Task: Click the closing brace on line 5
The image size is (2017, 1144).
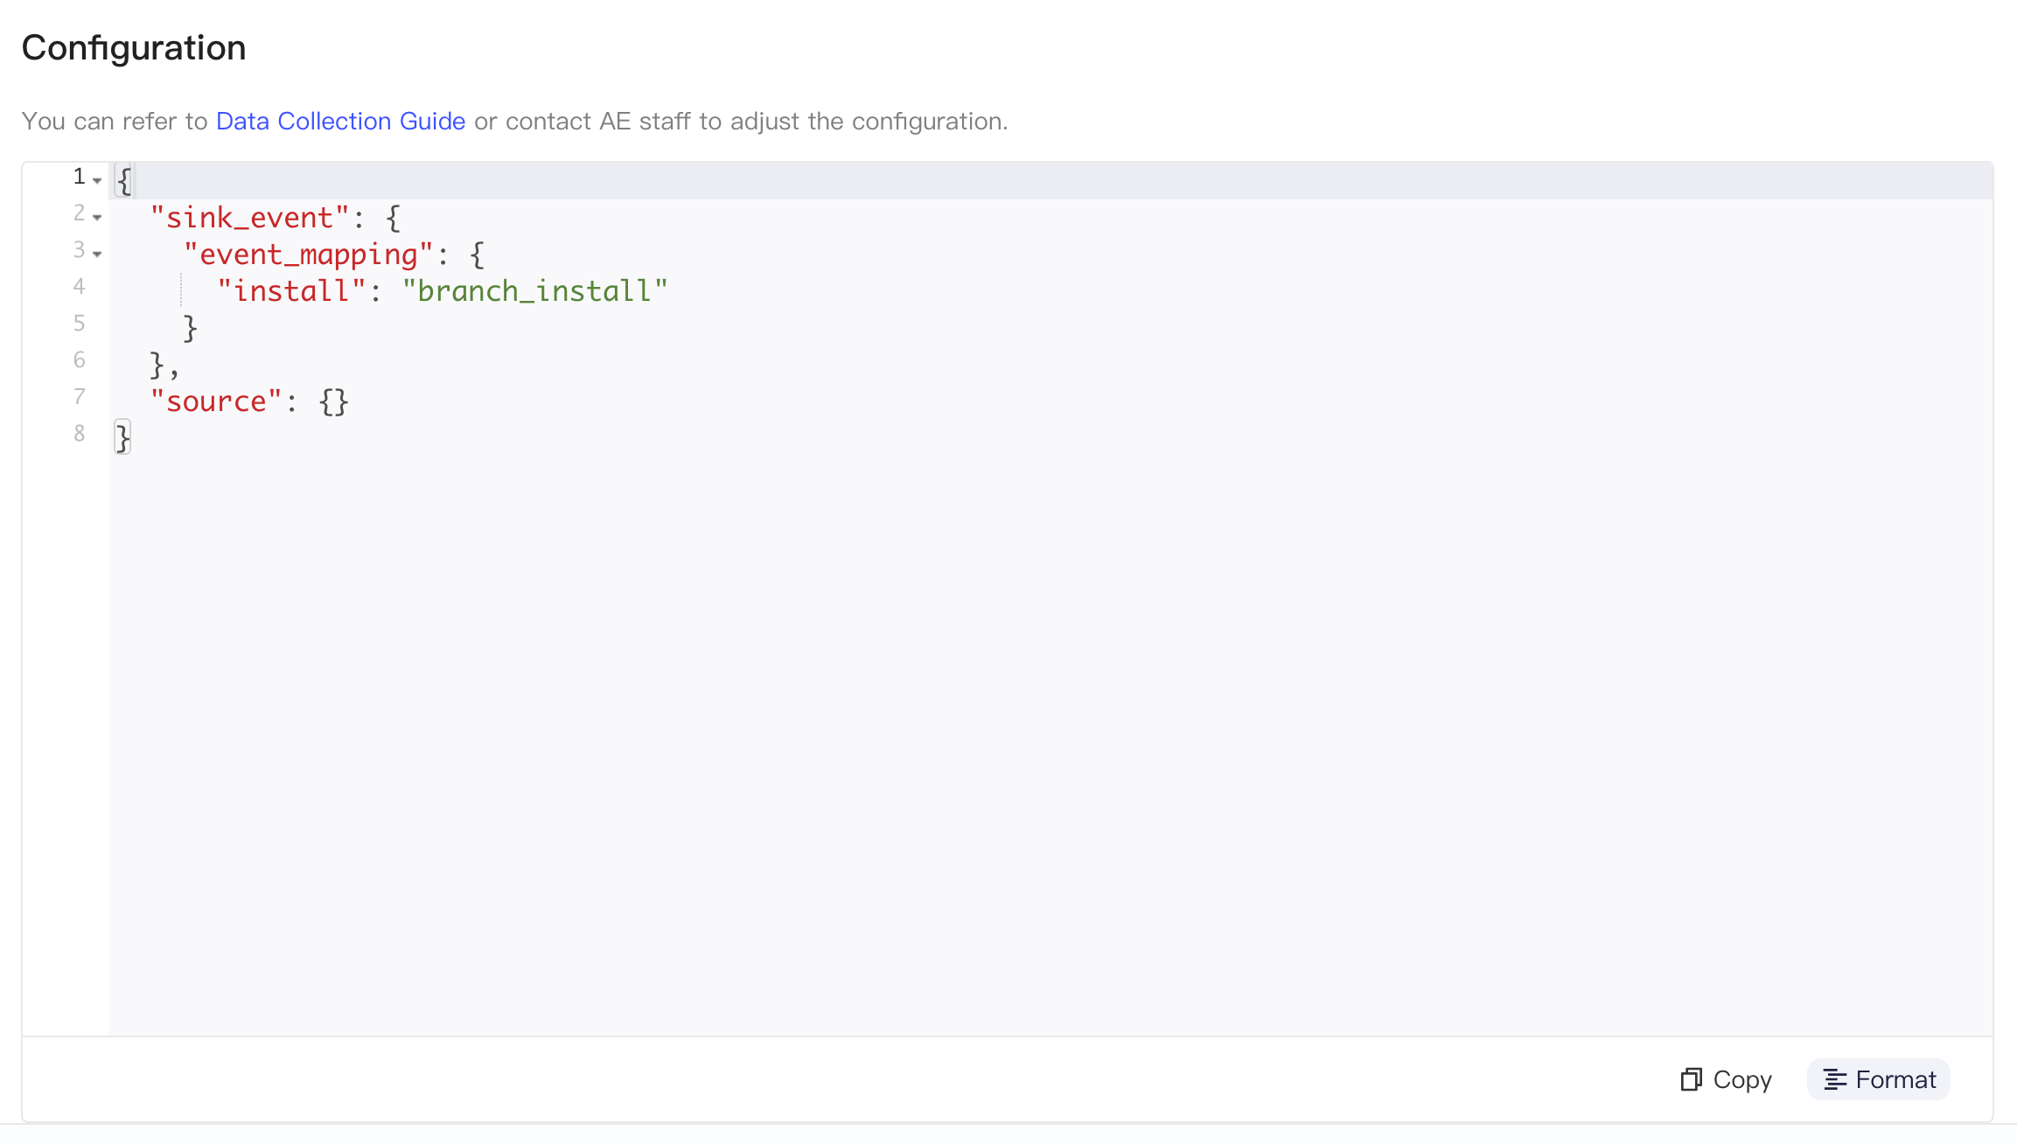Action: 191,327
